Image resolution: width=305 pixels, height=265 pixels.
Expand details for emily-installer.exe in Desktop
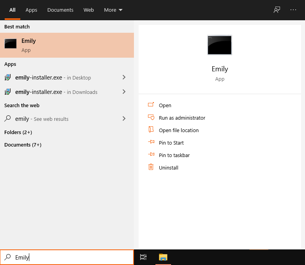tap(124, 77)
